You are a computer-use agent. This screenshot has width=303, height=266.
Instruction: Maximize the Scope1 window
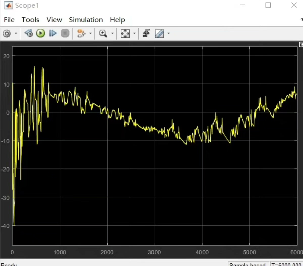[x=268, y=5]
